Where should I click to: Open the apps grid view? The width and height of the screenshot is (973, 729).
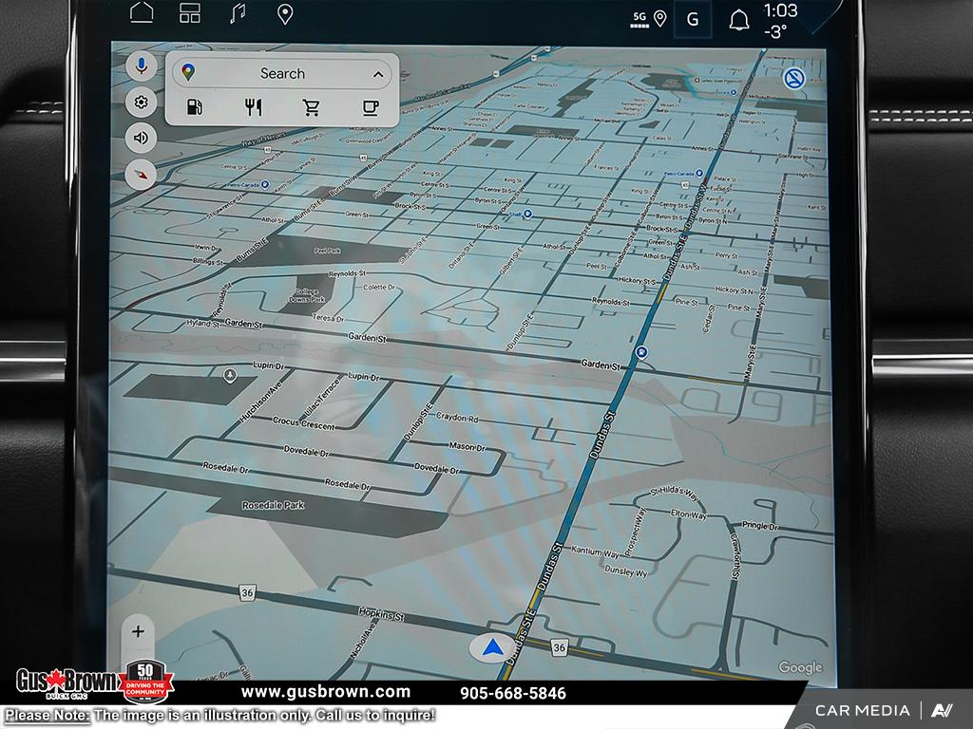click(190, 13)
